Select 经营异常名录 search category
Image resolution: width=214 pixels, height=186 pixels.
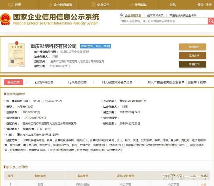pyautogui.click(x=155, y=15)
